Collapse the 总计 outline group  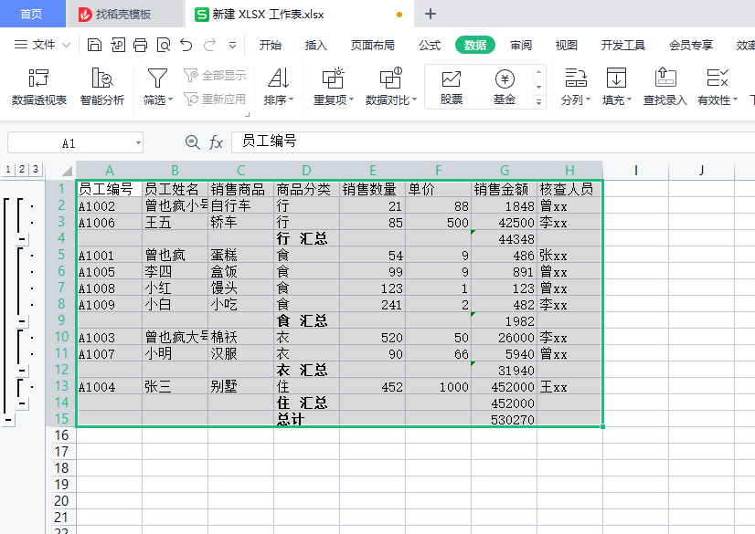[8, 420]
